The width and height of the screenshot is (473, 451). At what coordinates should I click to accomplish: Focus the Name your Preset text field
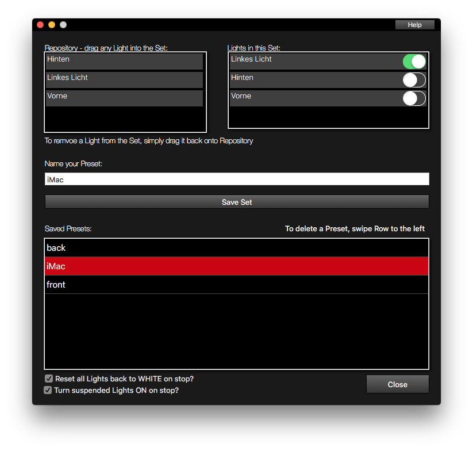point(237,179)
